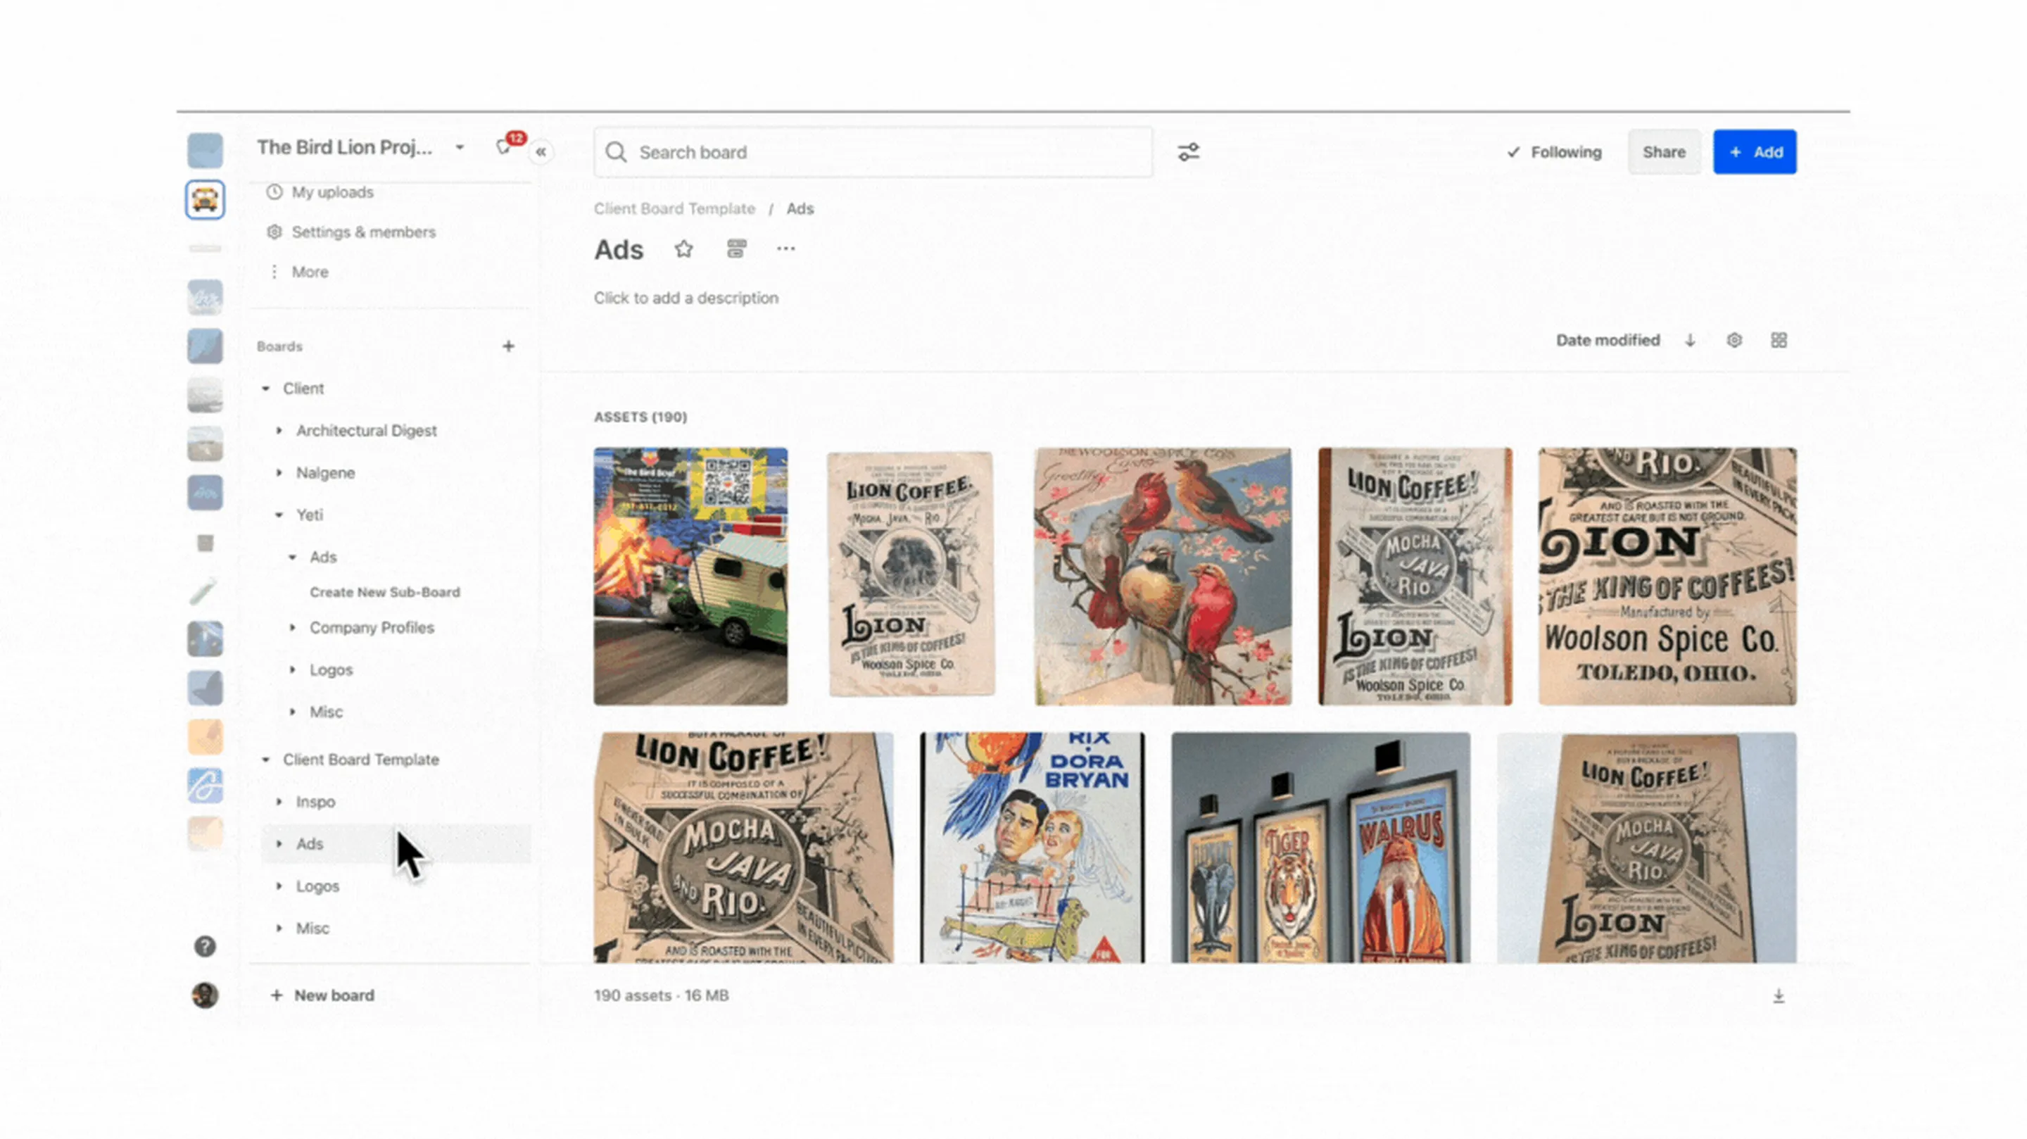Image resolution: width=2027 pixels, height=1139 pixels.
Task: Click the Share button
Action: (1663, 152)
